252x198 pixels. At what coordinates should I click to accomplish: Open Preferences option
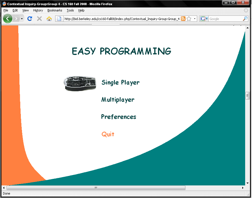(119, 117)
